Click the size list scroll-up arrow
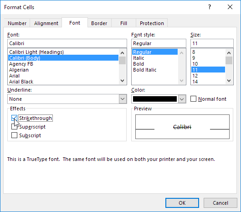 (229, 53)
